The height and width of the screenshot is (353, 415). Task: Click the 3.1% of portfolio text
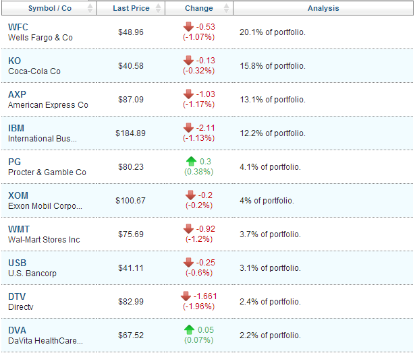click(x=270, y=268)
